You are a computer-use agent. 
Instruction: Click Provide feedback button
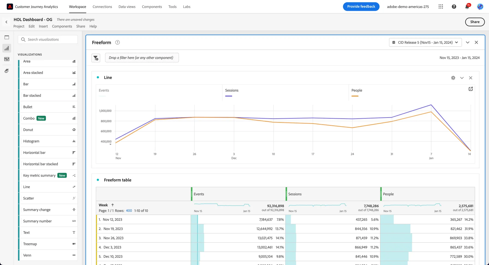click(361, 7)
